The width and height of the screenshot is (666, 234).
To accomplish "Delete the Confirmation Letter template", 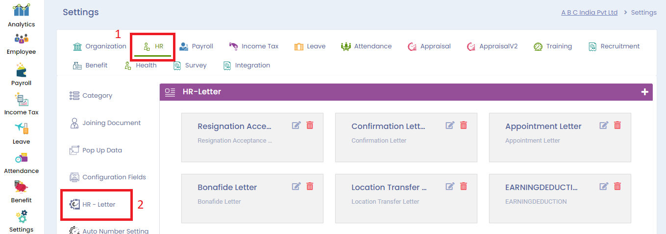I will pyautogui.click(x=464, y=126).
